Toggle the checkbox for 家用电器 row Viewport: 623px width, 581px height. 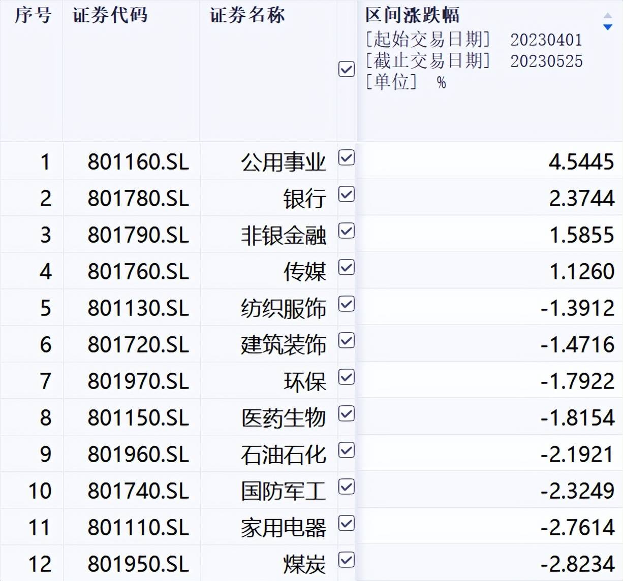pyautogui.click(x=347, y=524)
